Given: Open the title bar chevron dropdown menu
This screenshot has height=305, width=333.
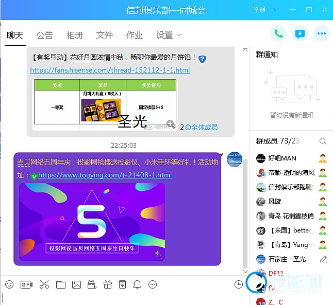Looking at the screenshot, I should 276,10.
